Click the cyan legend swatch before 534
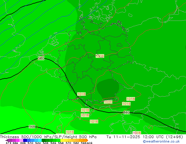 pyautogui.click(x=40, y=140)
